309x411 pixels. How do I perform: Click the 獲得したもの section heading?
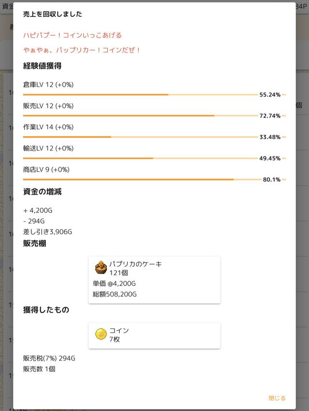pyautogui.click(x=46, y=310)
